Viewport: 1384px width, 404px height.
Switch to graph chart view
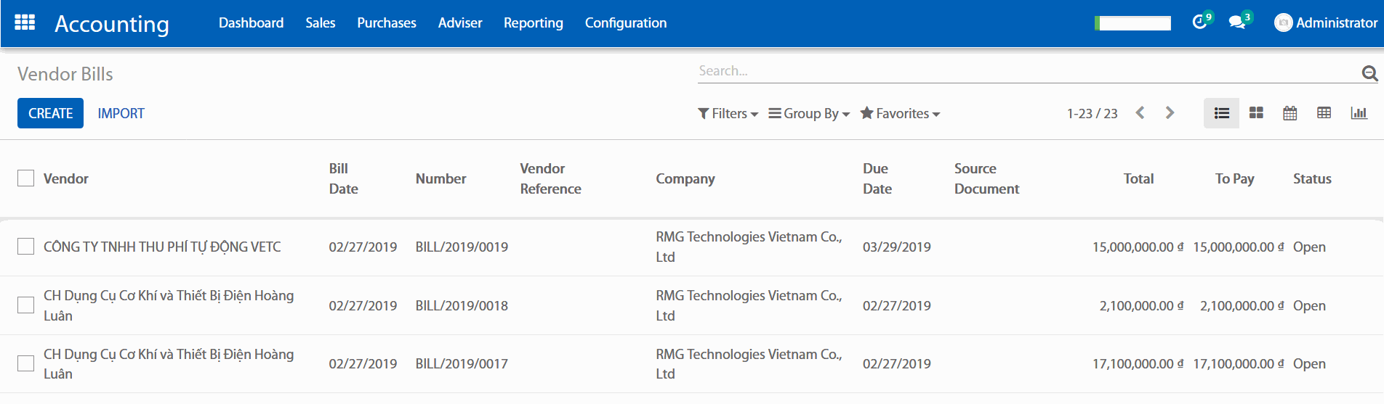coord(1359,113)
